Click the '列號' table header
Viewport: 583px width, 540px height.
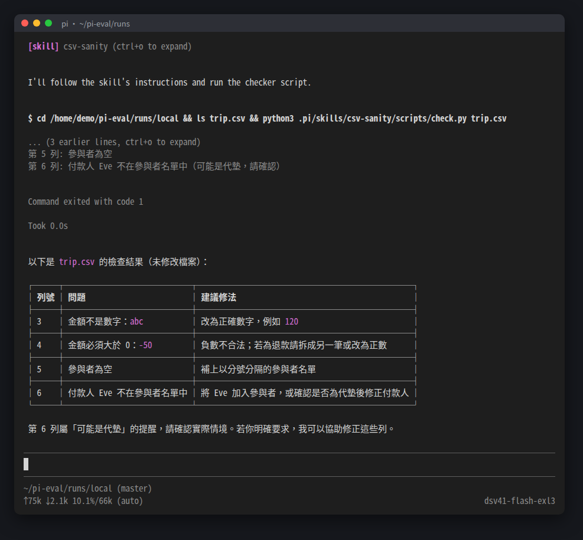pyautogui.click(x=45, y=297)
